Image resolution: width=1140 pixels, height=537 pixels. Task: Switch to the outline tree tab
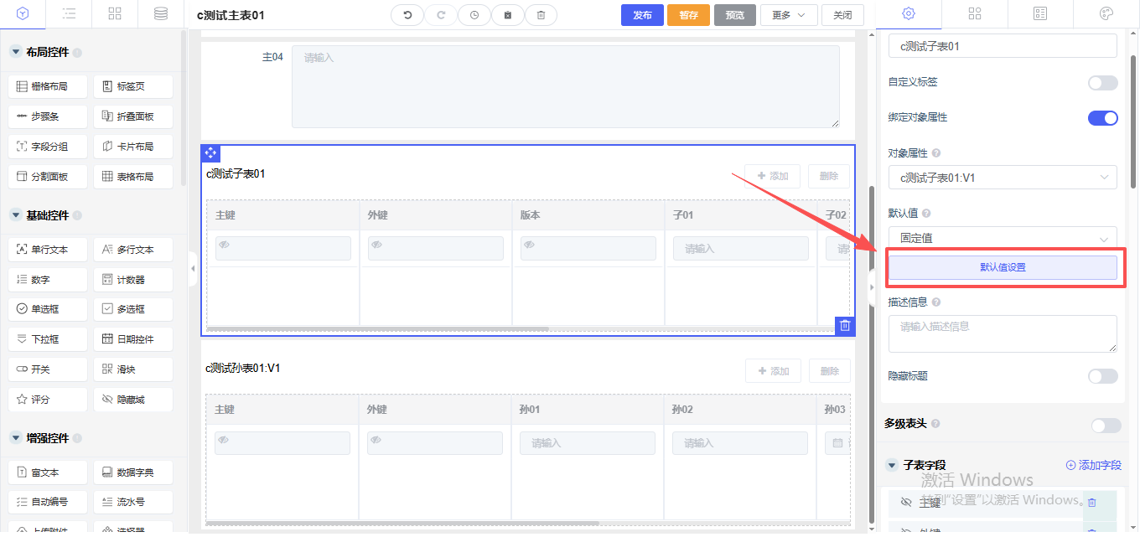pyautogui.click(x=70, y=14)
